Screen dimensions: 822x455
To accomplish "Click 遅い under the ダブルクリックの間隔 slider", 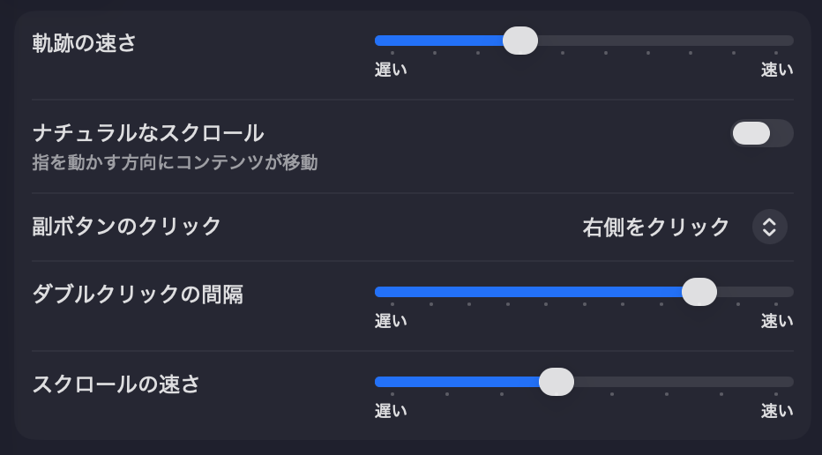I will pyautogui.click(x=391, y=321).
